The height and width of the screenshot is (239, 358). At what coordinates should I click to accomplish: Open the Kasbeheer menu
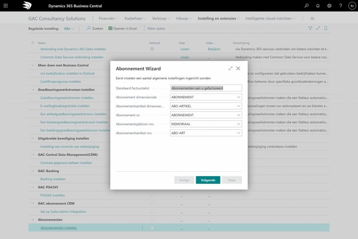135,19
